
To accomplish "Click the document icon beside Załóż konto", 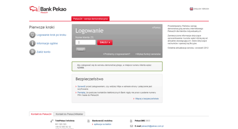I will point(32,52).
